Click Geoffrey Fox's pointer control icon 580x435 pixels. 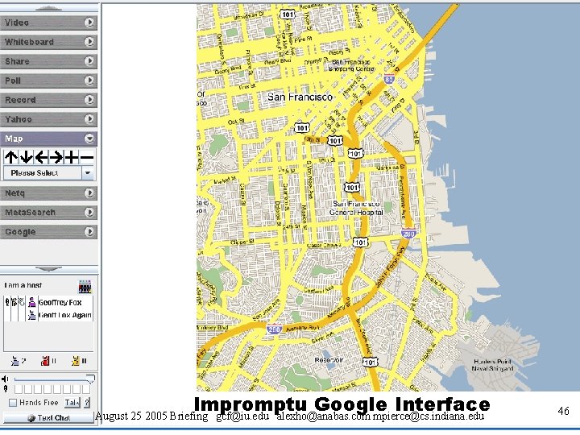14,302
